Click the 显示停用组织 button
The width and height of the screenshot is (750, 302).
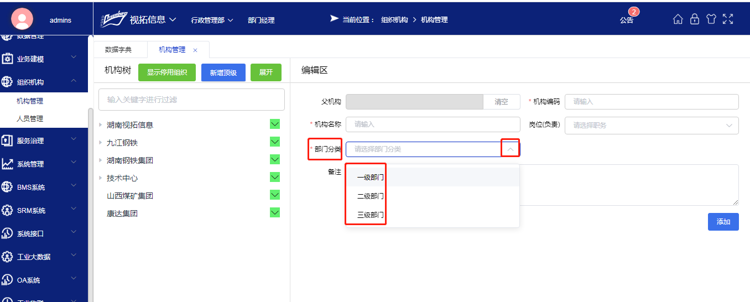tap(167, 72)
